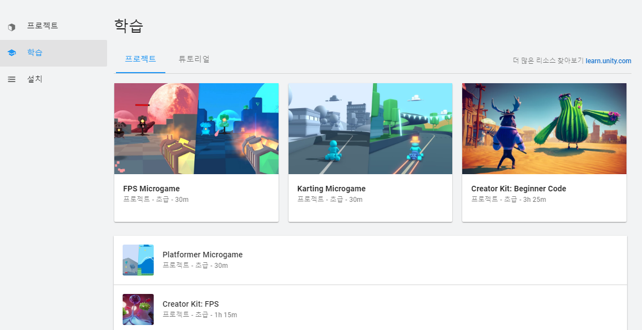
Task: Open the Creator Kit: Beginner Code title
Action: point(519,189)
